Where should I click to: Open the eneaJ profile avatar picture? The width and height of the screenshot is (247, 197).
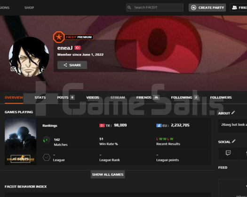(x=29, y=57)
